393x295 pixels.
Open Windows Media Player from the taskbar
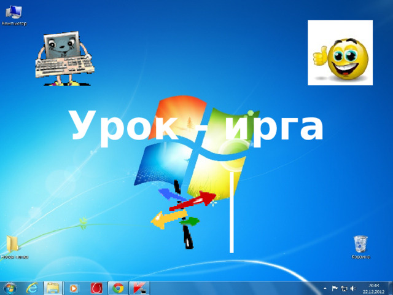pyautogui.click(x=74, y=288)
